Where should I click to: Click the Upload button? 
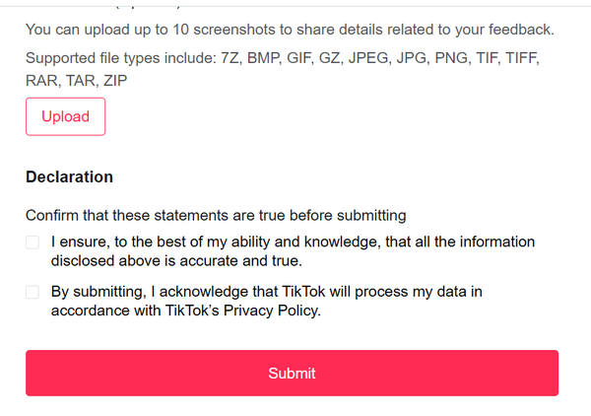pyautogui.click(x=65, y=116)
